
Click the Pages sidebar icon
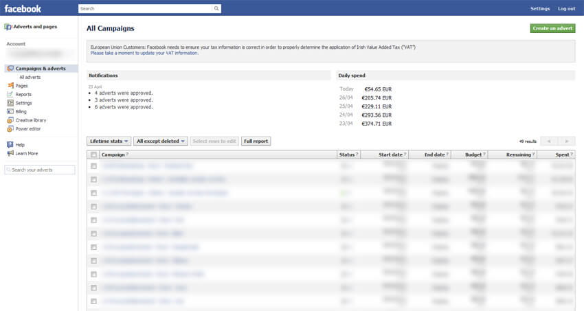tap(10, 86)
